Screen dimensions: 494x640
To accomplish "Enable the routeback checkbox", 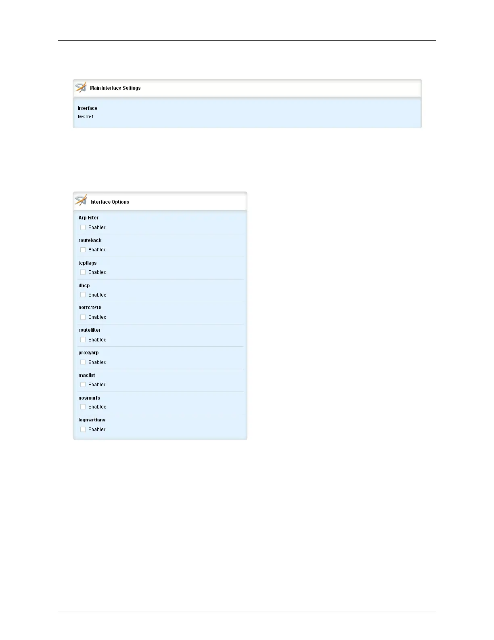I will [83, 250].
